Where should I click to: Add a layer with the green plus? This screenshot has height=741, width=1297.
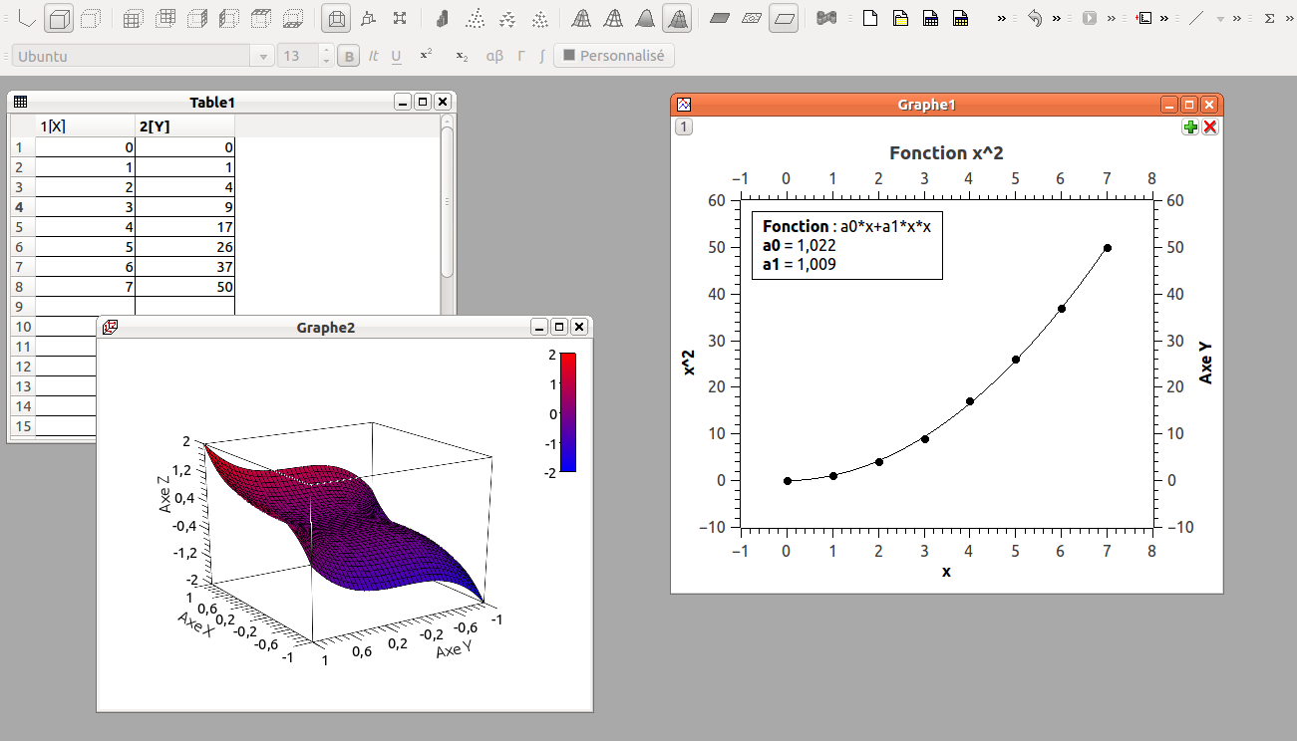tap(1190, 127)
